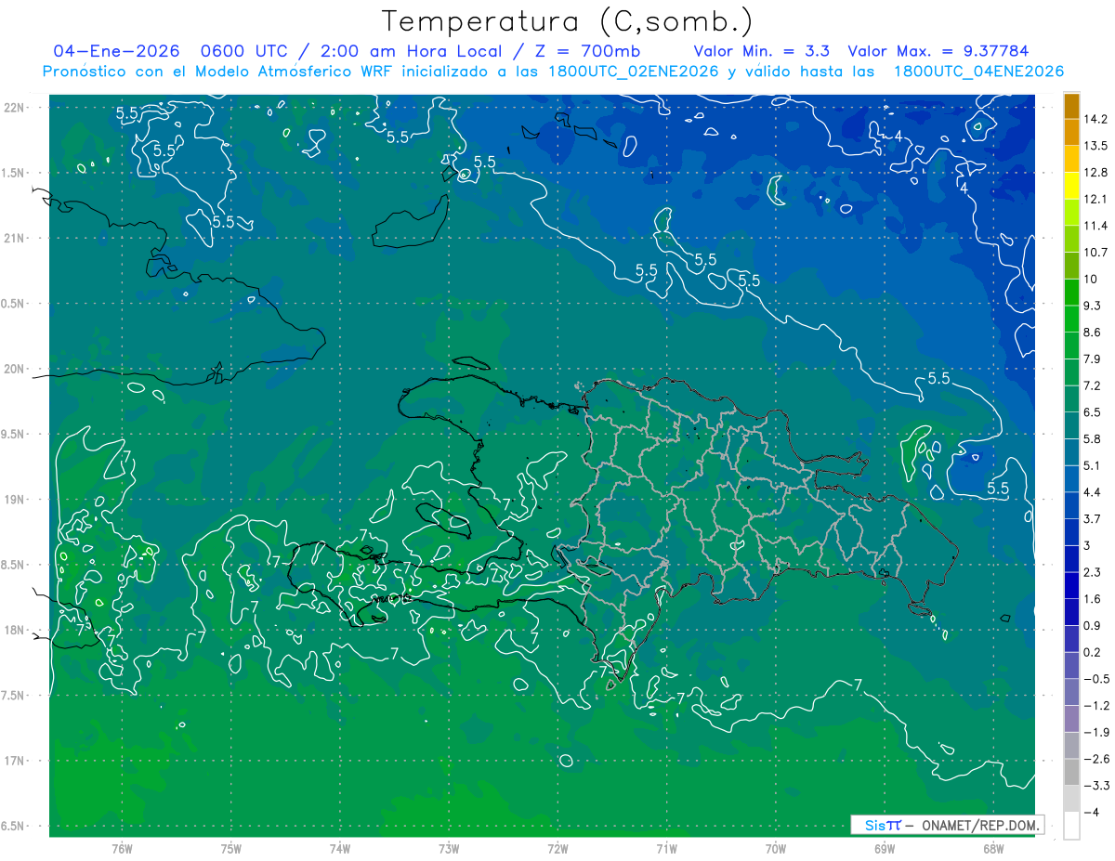Click the "73W" longitude axis label
The height and width of the screenshot is (861, 1115).
[449, 849]
